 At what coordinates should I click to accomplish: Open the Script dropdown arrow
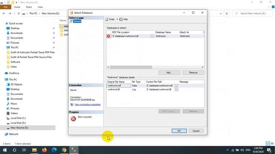[117, 19]
